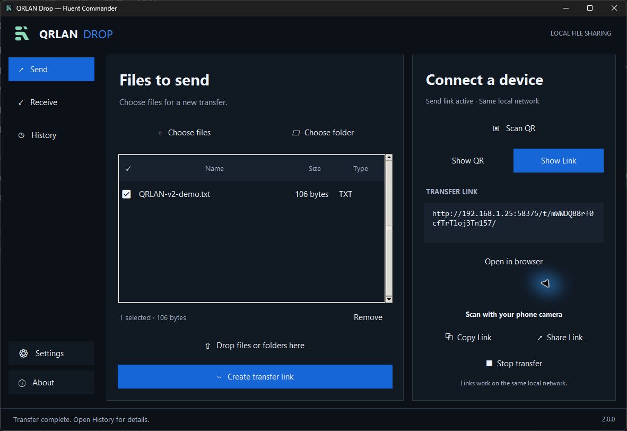Stop the active transfer
This screenshot has height=431, width=627.
(x=514, y=364)
